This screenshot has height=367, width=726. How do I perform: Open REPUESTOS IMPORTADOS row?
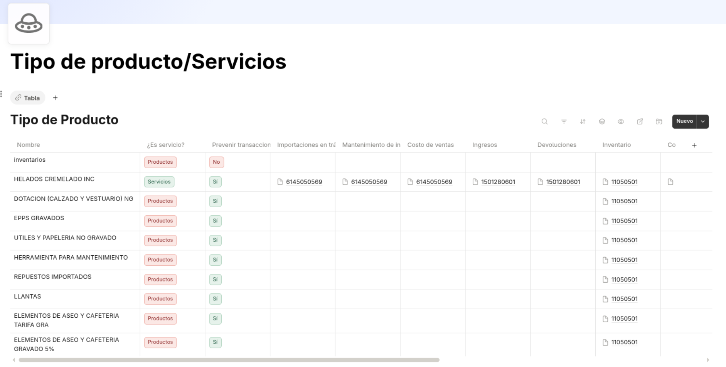coord(53,277)
